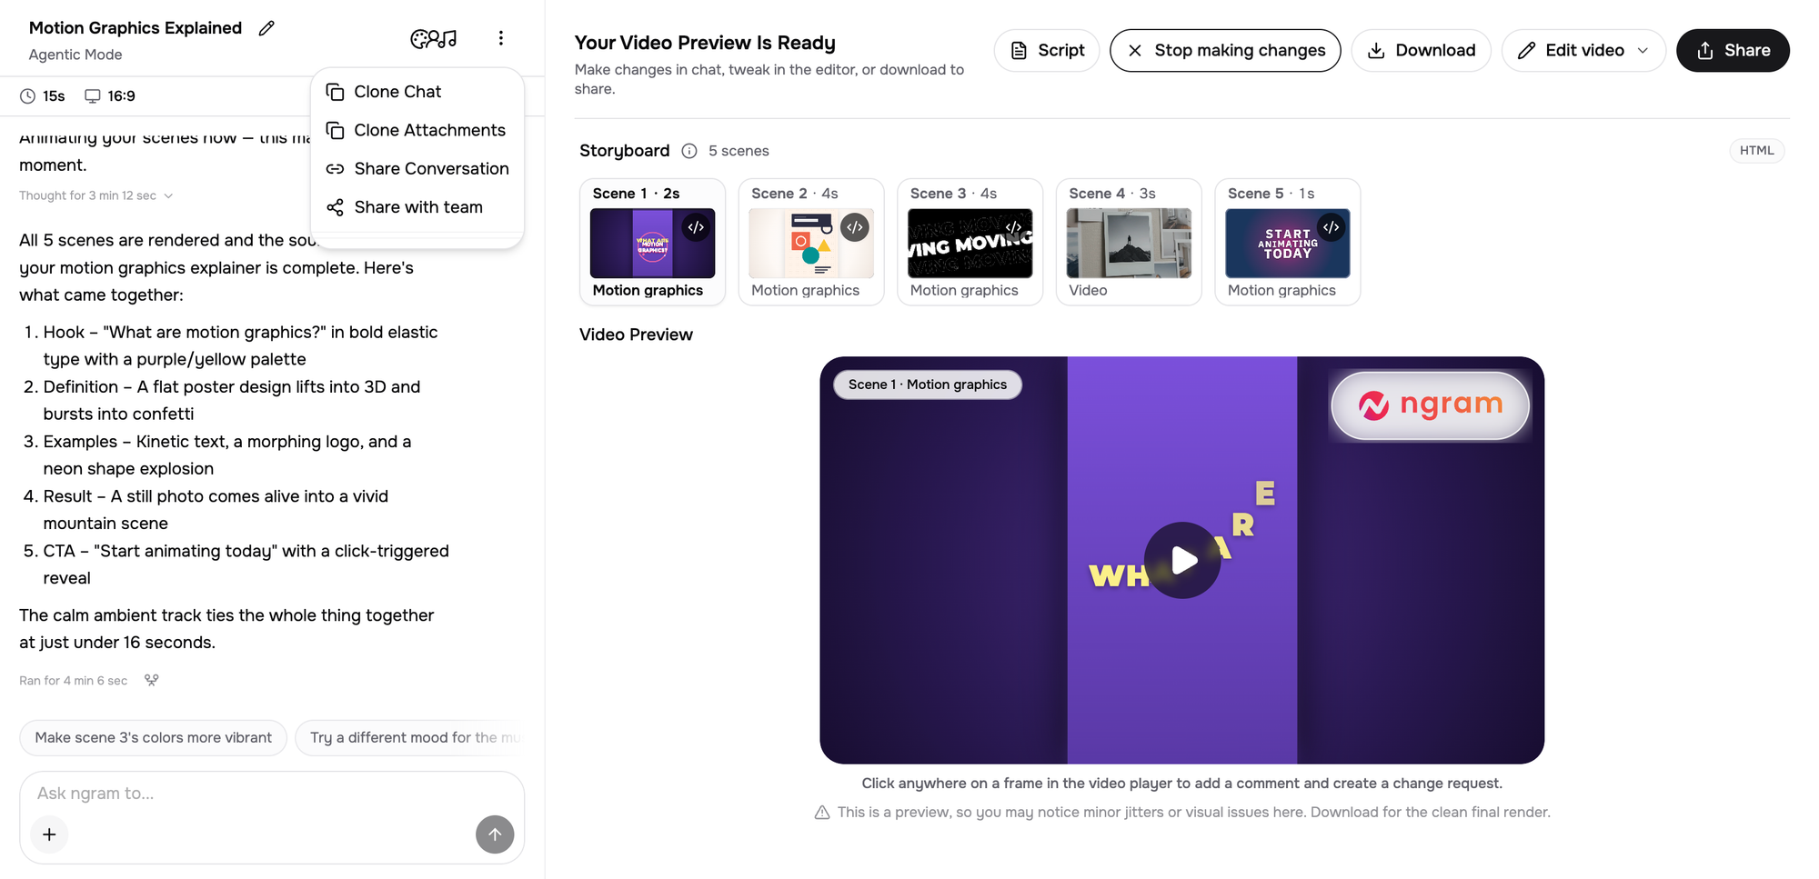Play the video preview
Viewport: 1819px width, 879px height.
click(x=1182, y=560)
